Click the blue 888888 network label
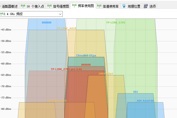Viewport: 177px width, 118px height. [x=47, y=23]
